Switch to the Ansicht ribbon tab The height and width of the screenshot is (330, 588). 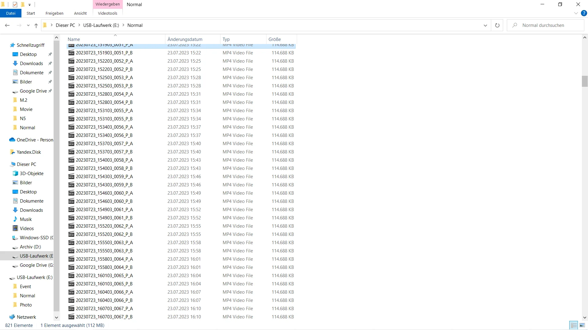point(80,13)
